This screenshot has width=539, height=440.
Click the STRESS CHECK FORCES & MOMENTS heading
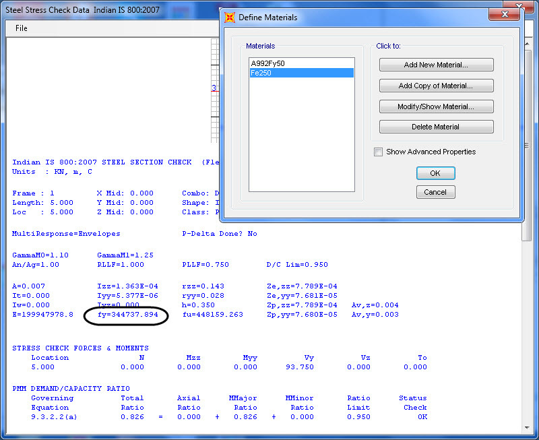coord(80,348)
